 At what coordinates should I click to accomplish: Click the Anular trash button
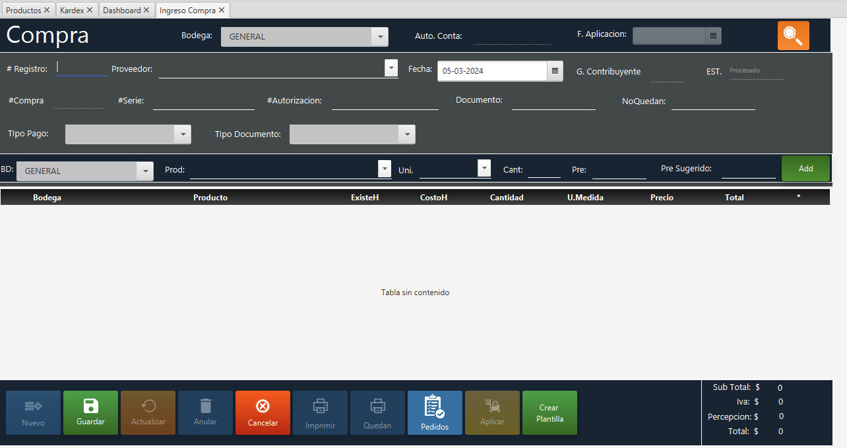tap(205, 413)
